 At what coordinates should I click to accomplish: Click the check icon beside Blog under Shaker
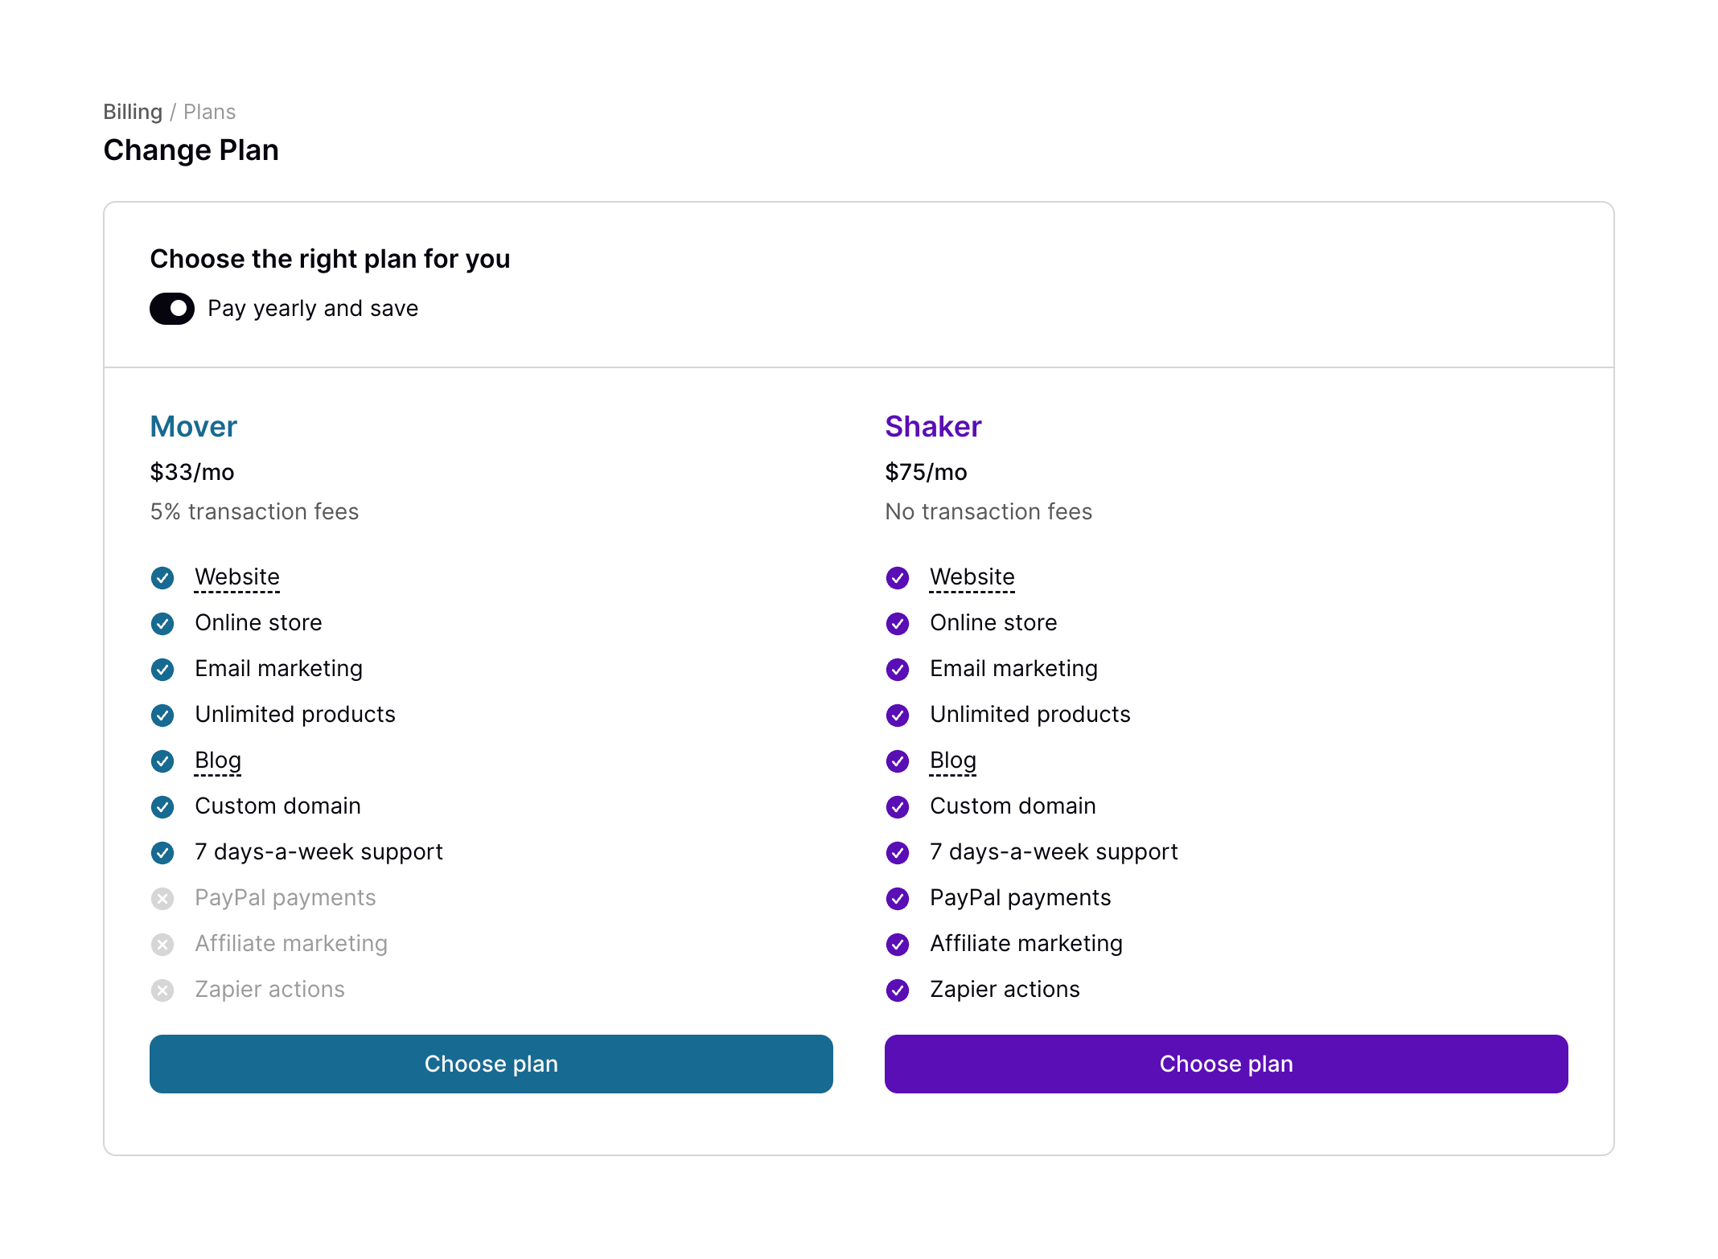(898, 761)
